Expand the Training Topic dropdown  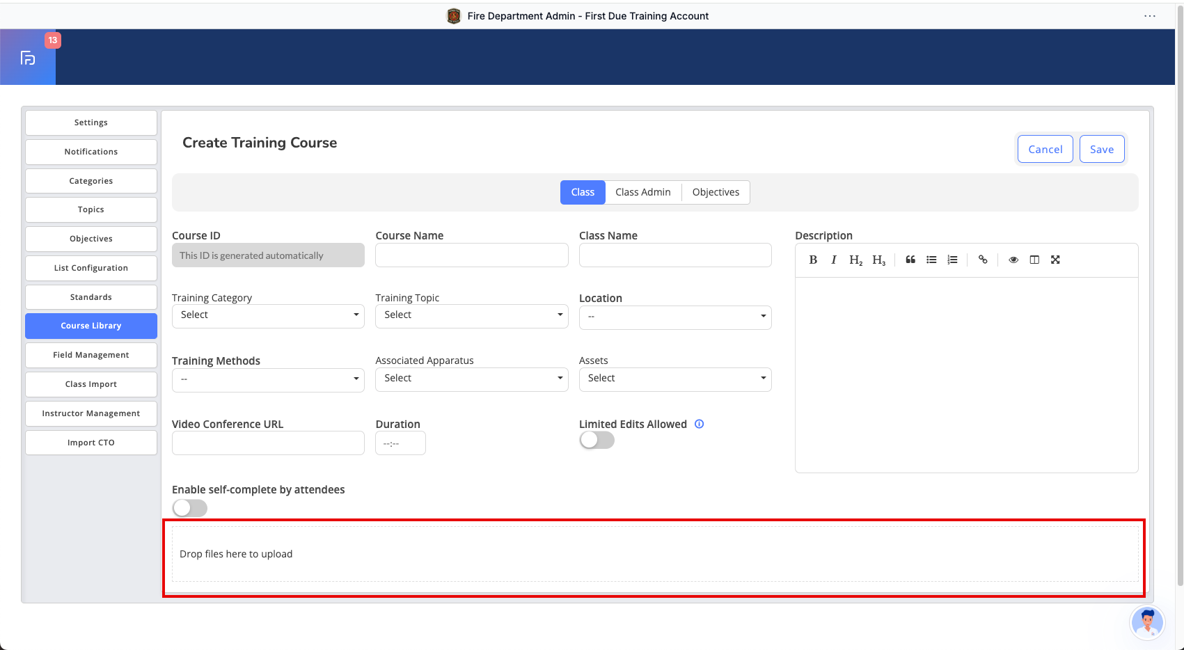point(471,315)
